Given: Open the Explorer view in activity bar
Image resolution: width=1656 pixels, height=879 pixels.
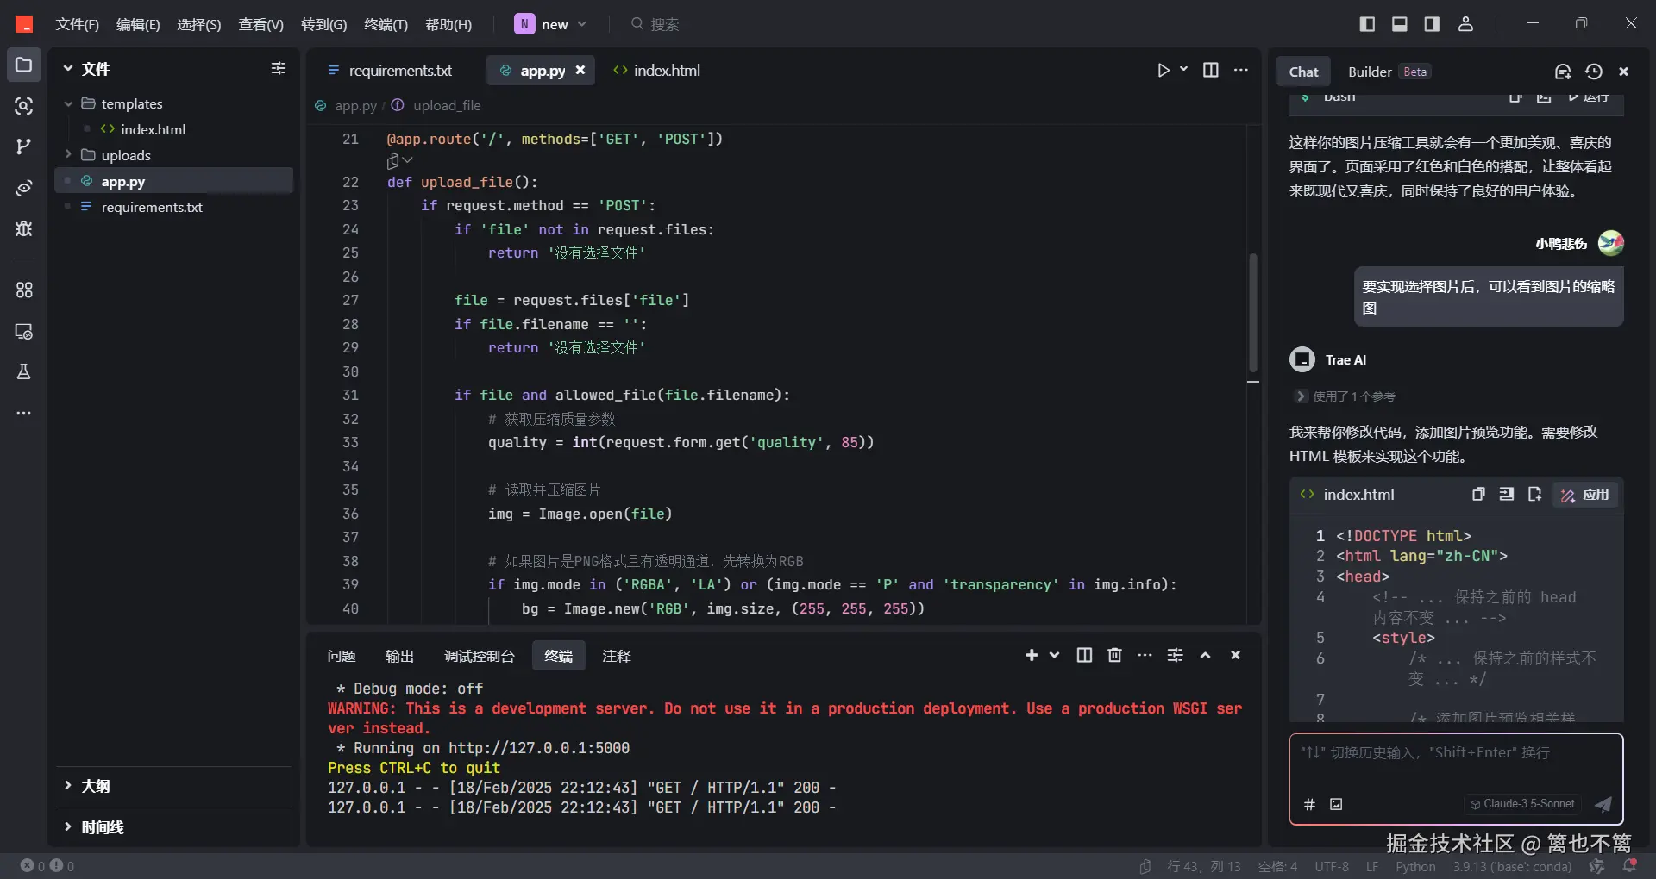Looking at the screenshot, I should pyautogui.click(x=24, y=65).
